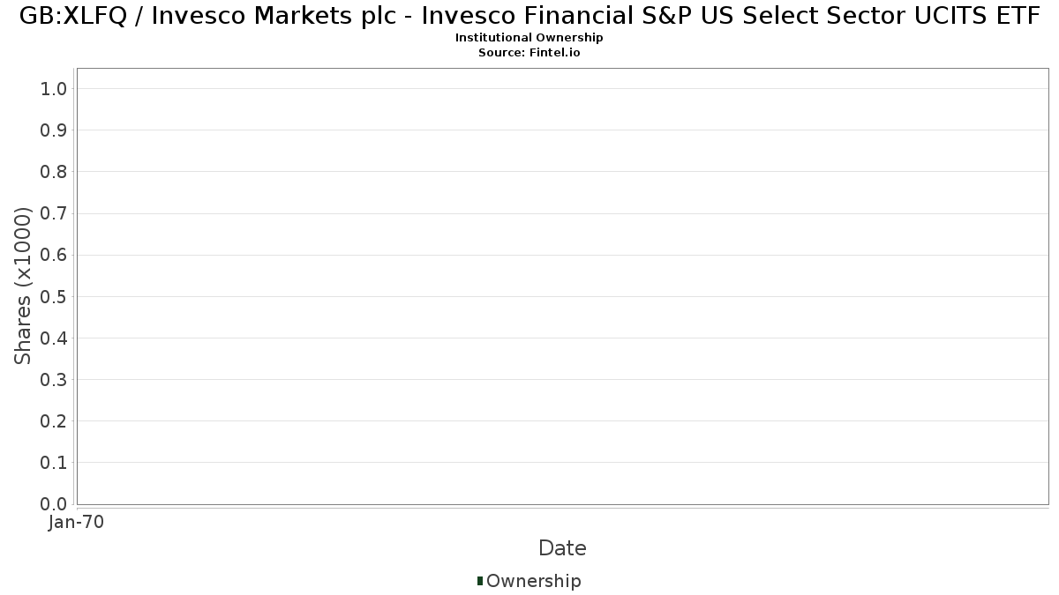Select the 0.0 y-axis tick label

tap(54, 504)
